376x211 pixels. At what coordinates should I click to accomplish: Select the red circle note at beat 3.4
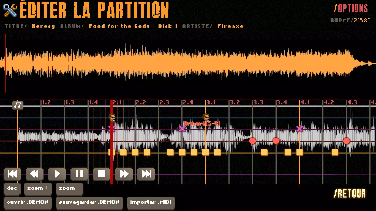pyautogui.click(x=276, y=141)
